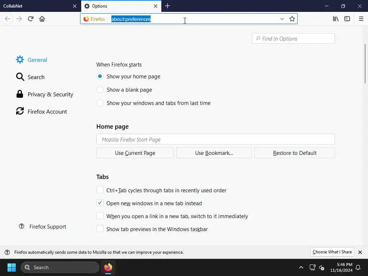Open the Library (bookshelf) icon

[x=336, y=19]
